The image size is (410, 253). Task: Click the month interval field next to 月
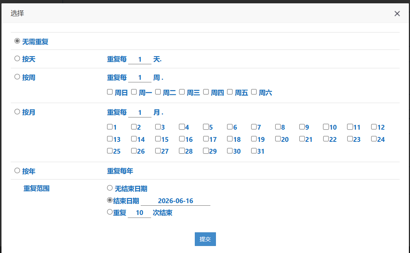pyautogui.click(x=140, y=113)
